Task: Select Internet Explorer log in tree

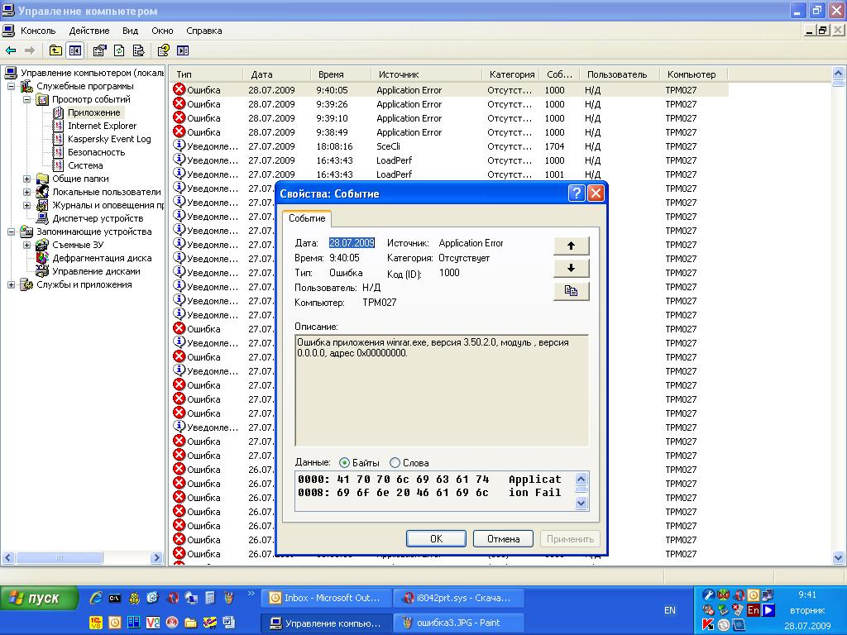Action: pyautogui.click(x=102, y=126)
